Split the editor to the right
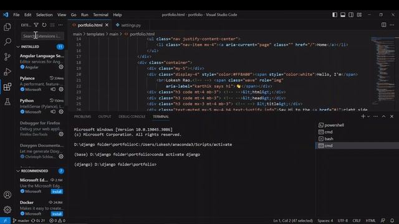The image size is (399, 224). pyautogui.click(x=384, y=25)
